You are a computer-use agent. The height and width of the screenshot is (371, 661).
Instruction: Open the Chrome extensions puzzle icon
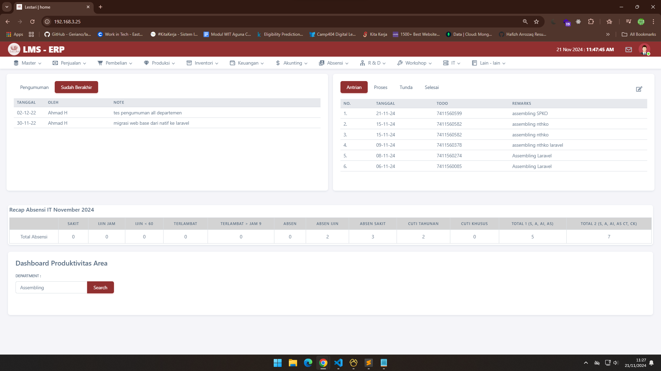pyautogui.click(x=591, y=22)
